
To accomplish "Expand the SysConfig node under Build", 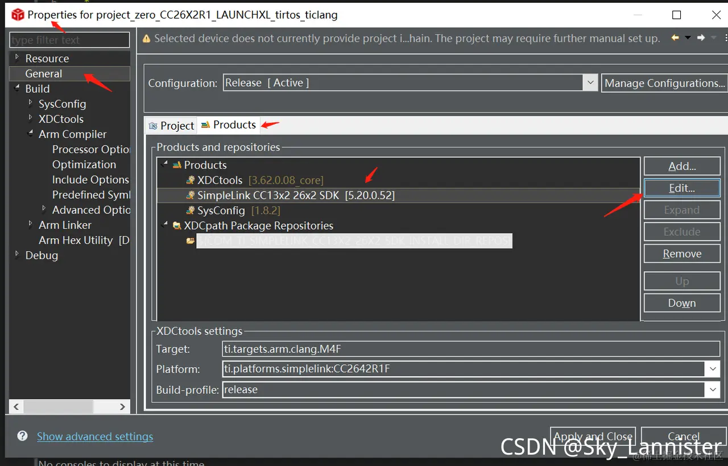I will tap(30, 103).
